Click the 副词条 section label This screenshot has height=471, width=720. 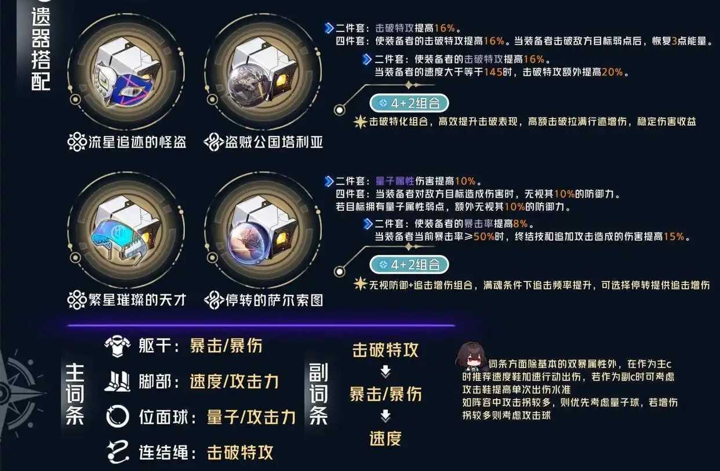(x=319, y=395)
